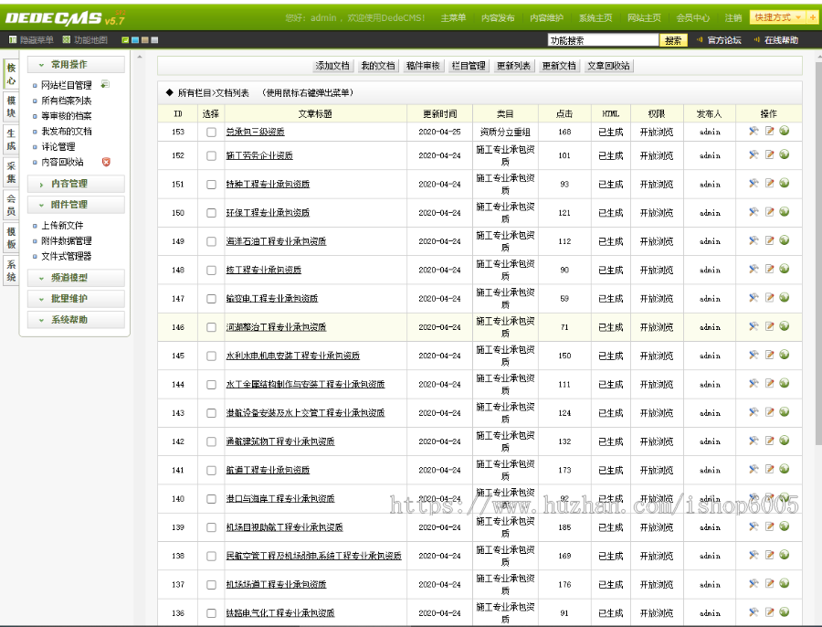
Task: Click the red icon beside 内容回收站
Action: coord(106,162)
